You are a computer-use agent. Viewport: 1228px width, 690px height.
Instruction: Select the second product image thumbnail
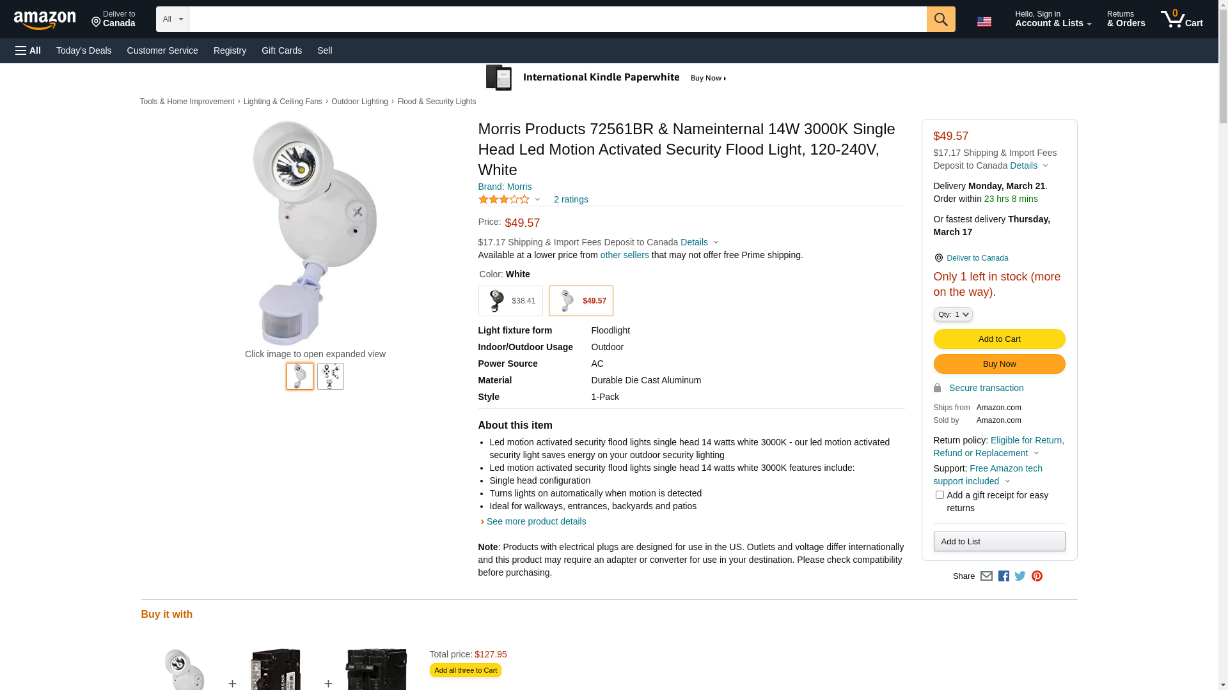331,376
